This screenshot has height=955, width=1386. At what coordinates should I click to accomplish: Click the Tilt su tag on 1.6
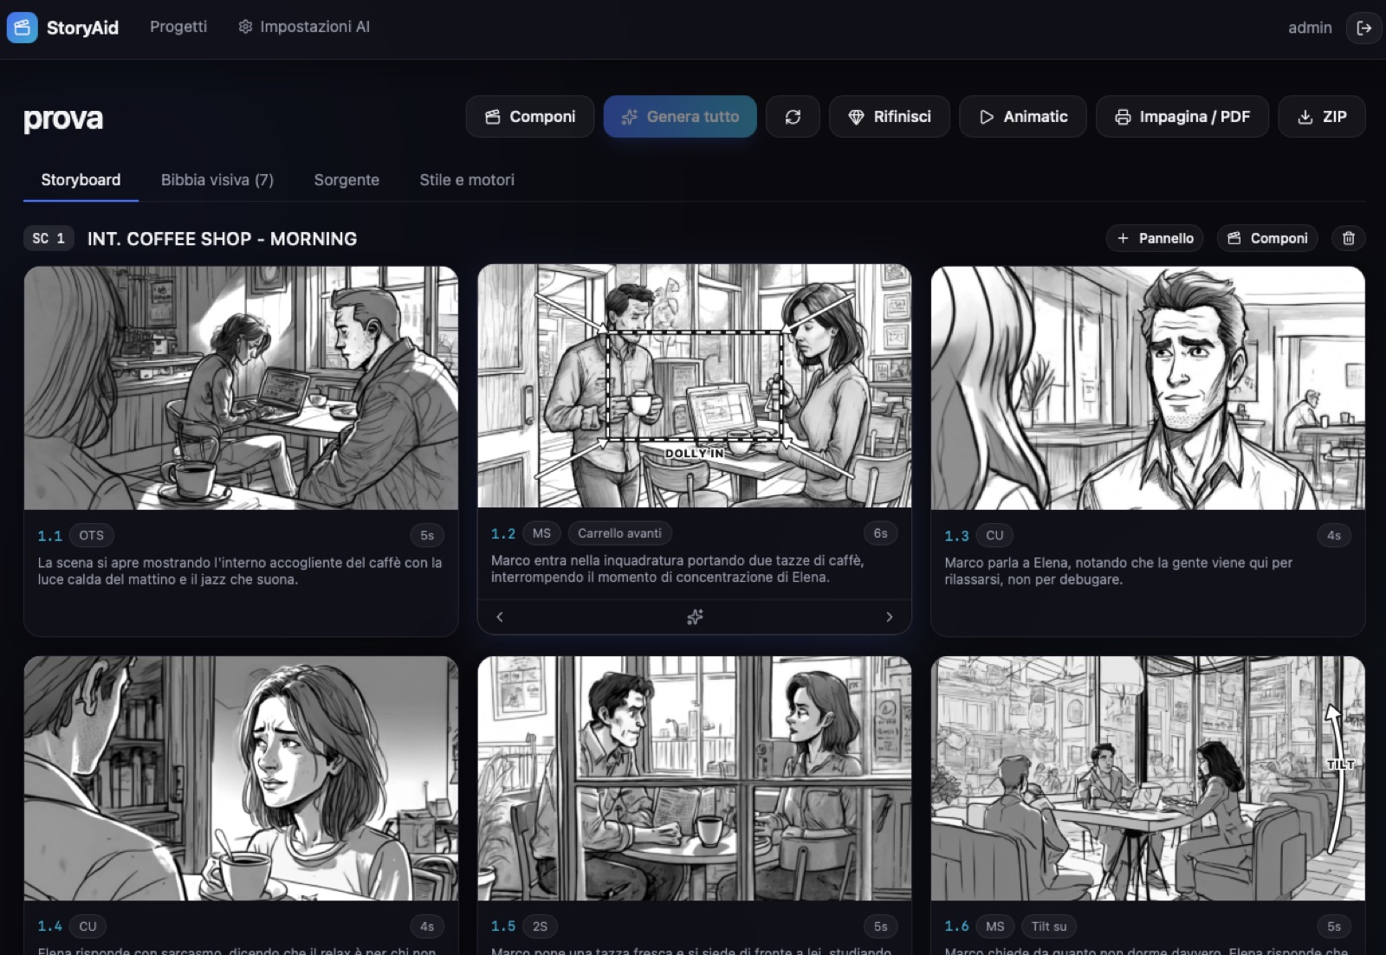click(x=1049, y=926)
